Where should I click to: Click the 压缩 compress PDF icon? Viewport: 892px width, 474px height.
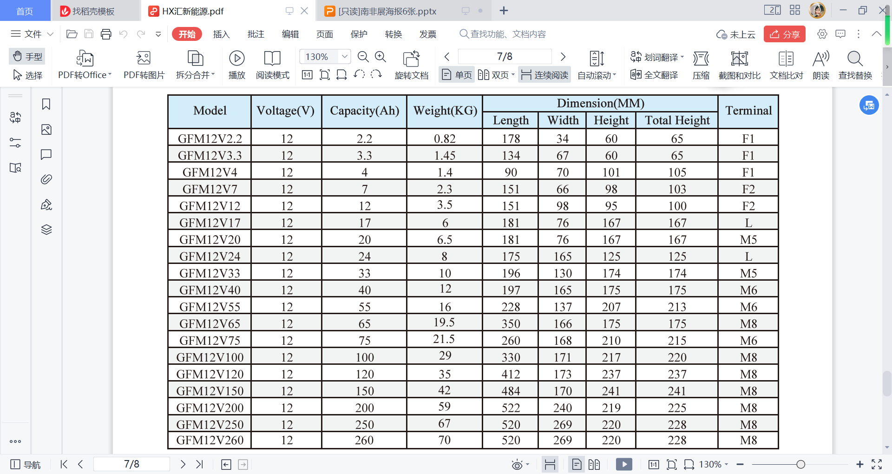tap(701, 59)
